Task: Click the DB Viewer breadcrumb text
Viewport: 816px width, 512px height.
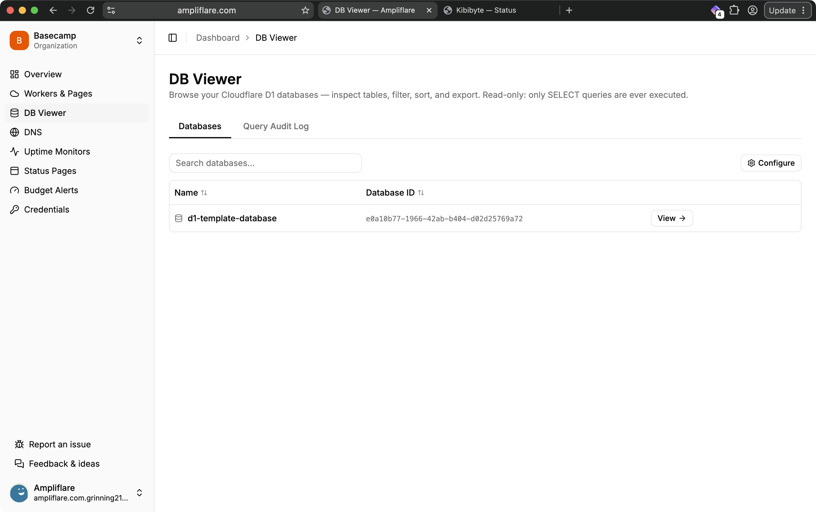Action: point(276,38)
